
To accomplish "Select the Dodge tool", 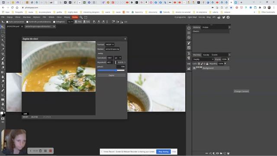I will click(3, 81).
